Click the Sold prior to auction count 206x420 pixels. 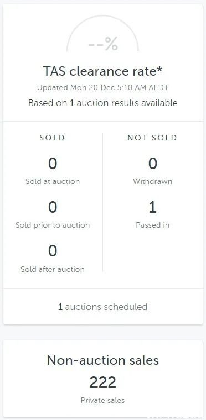tap(53, 207)
